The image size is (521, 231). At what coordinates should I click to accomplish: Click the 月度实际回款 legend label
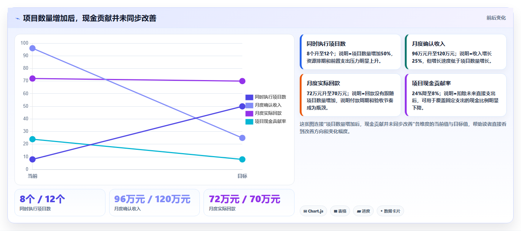click(268, 113)
